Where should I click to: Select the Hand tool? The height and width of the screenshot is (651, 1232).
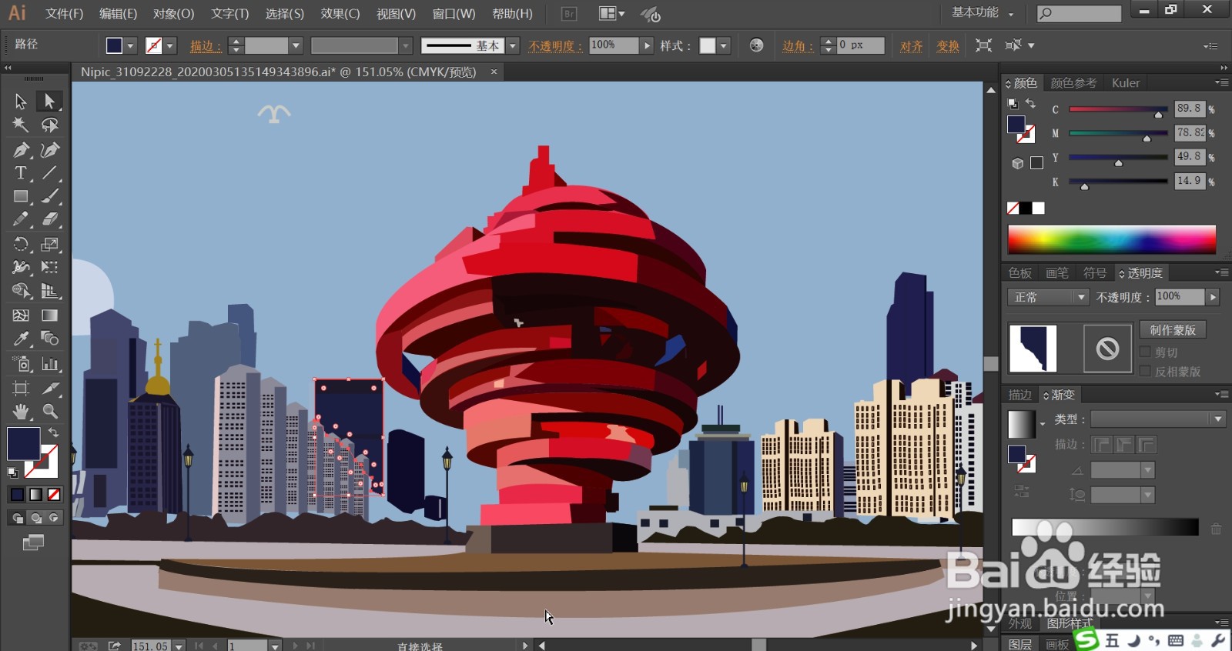[21, 412]
